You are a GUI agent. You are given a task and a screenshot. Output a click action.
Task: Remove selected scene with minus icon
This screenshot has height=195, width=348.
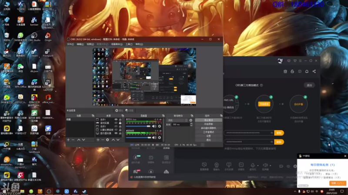pyautogui.click(x=73, y=140)
